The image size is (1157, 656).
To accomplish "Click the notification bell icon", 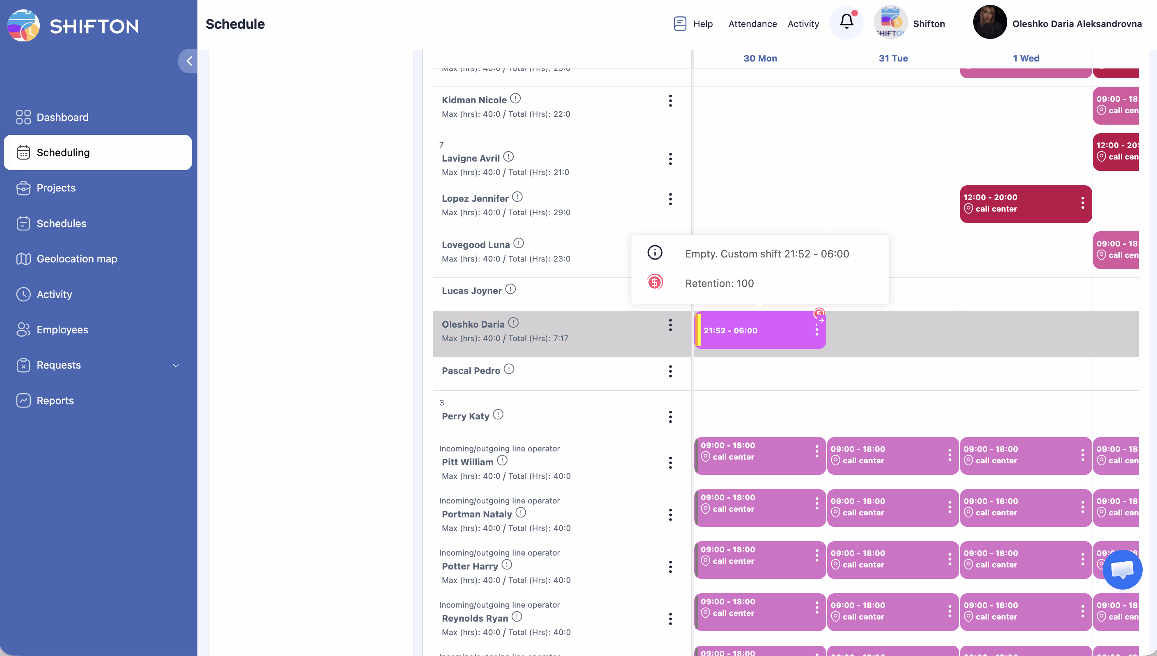I will pyautogui.click(x=846, y=22).
